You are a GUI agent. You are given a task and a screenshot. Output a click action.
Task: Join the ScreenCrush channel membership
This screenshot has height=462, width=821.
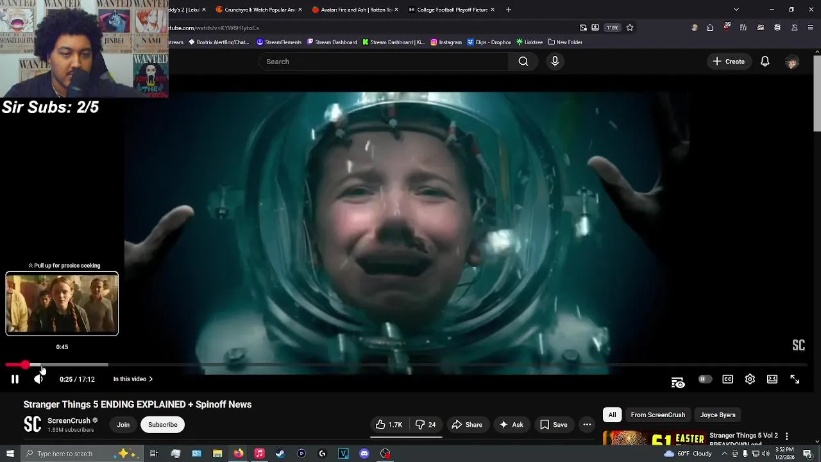(x=123, y=425)
